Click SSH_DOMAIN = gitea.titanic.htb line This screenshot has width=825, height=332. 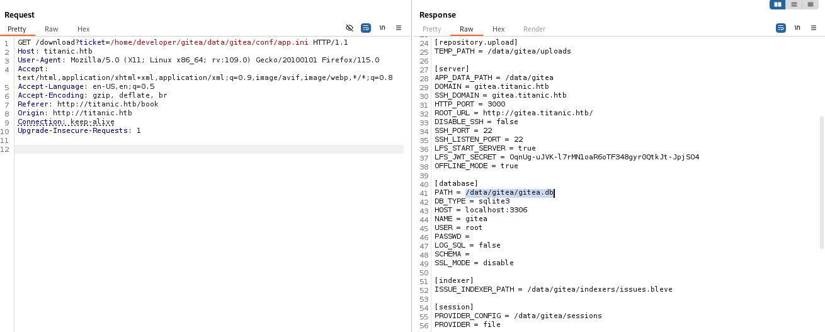(501, 95)
